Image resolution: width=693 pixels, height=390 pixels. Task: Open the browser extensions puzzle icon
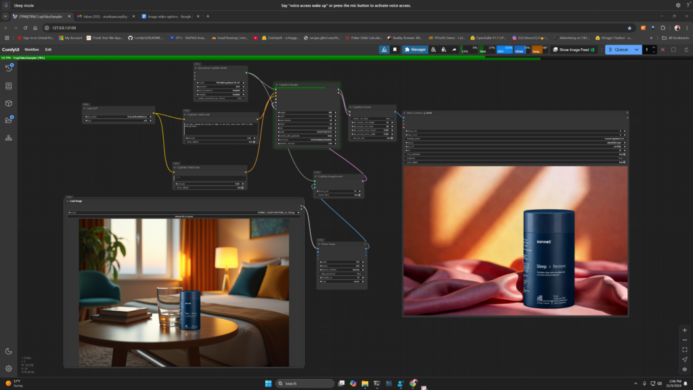663,28
